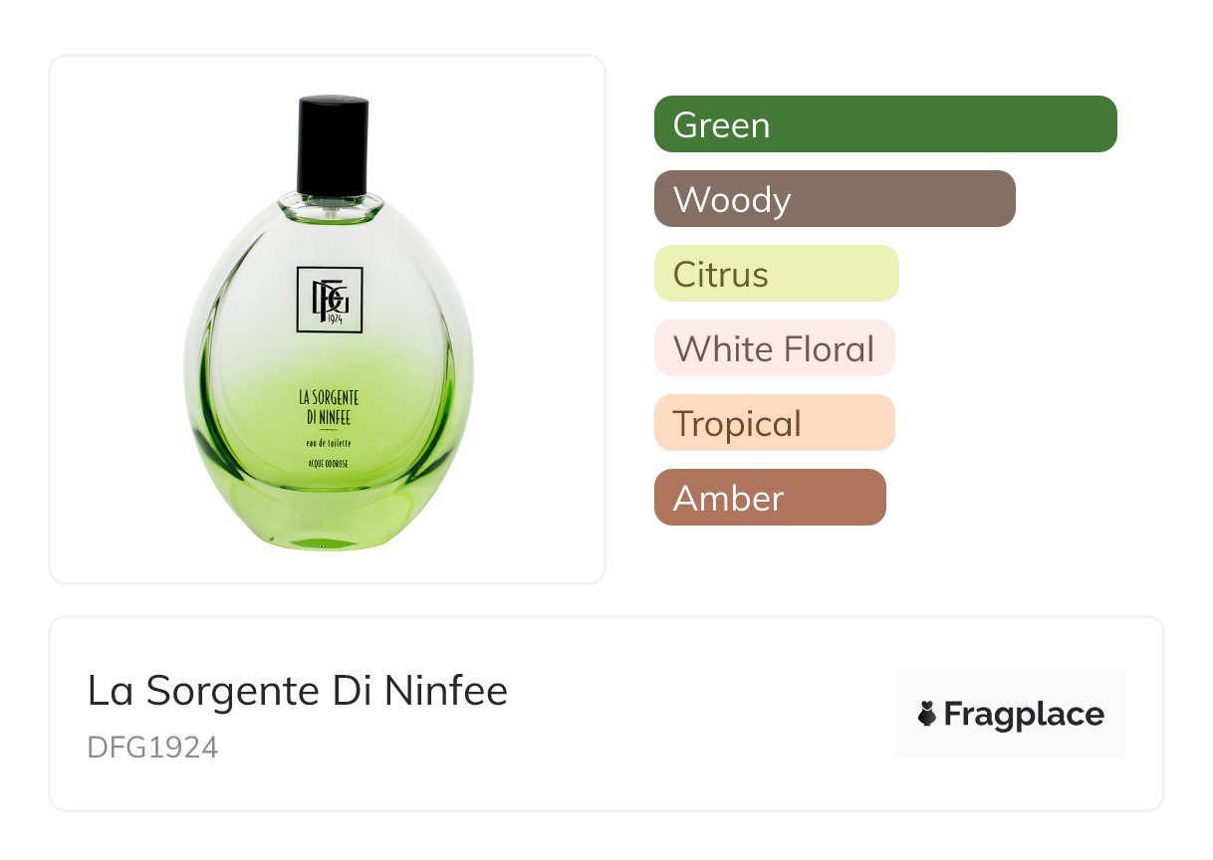The image size is (1213, 860).
Task: Click the Fragplace wordmark text
Action: click(1024, 715)
